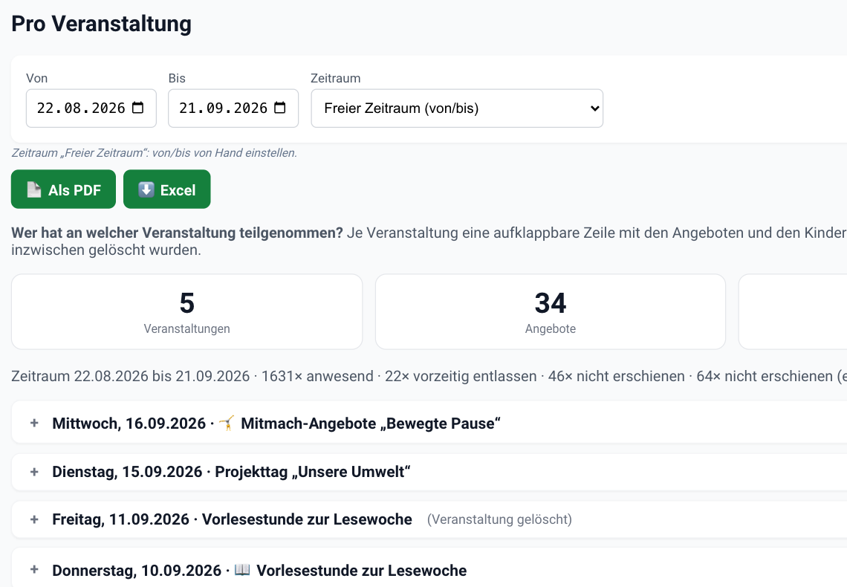847x587 pixels.
Task: Click the PDF document icon
Action: coord(34,189)
